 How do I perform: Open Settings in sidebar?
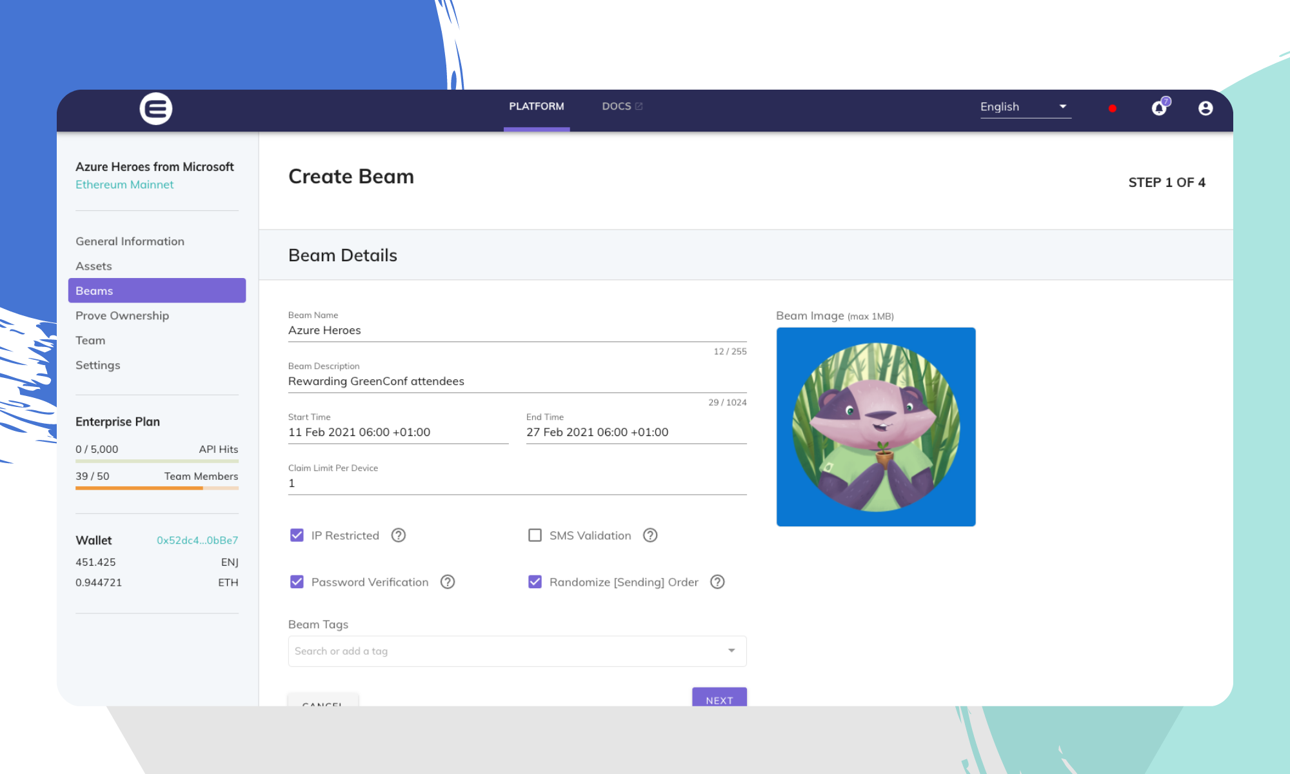click(97, 365)
